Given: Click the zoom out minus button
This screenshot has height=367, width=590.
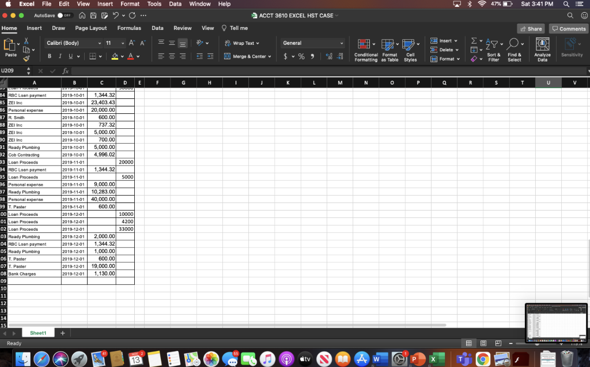Looking at the screenshot, I should [510, 343].
